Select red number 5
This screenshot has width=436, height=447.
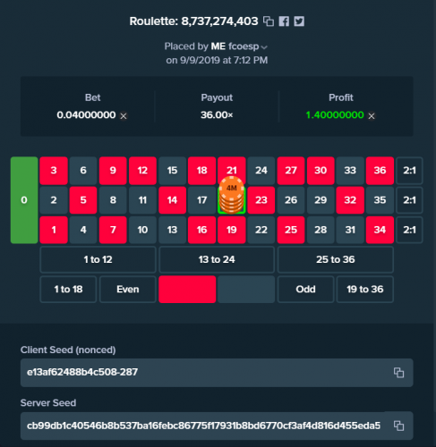point(83,200)
